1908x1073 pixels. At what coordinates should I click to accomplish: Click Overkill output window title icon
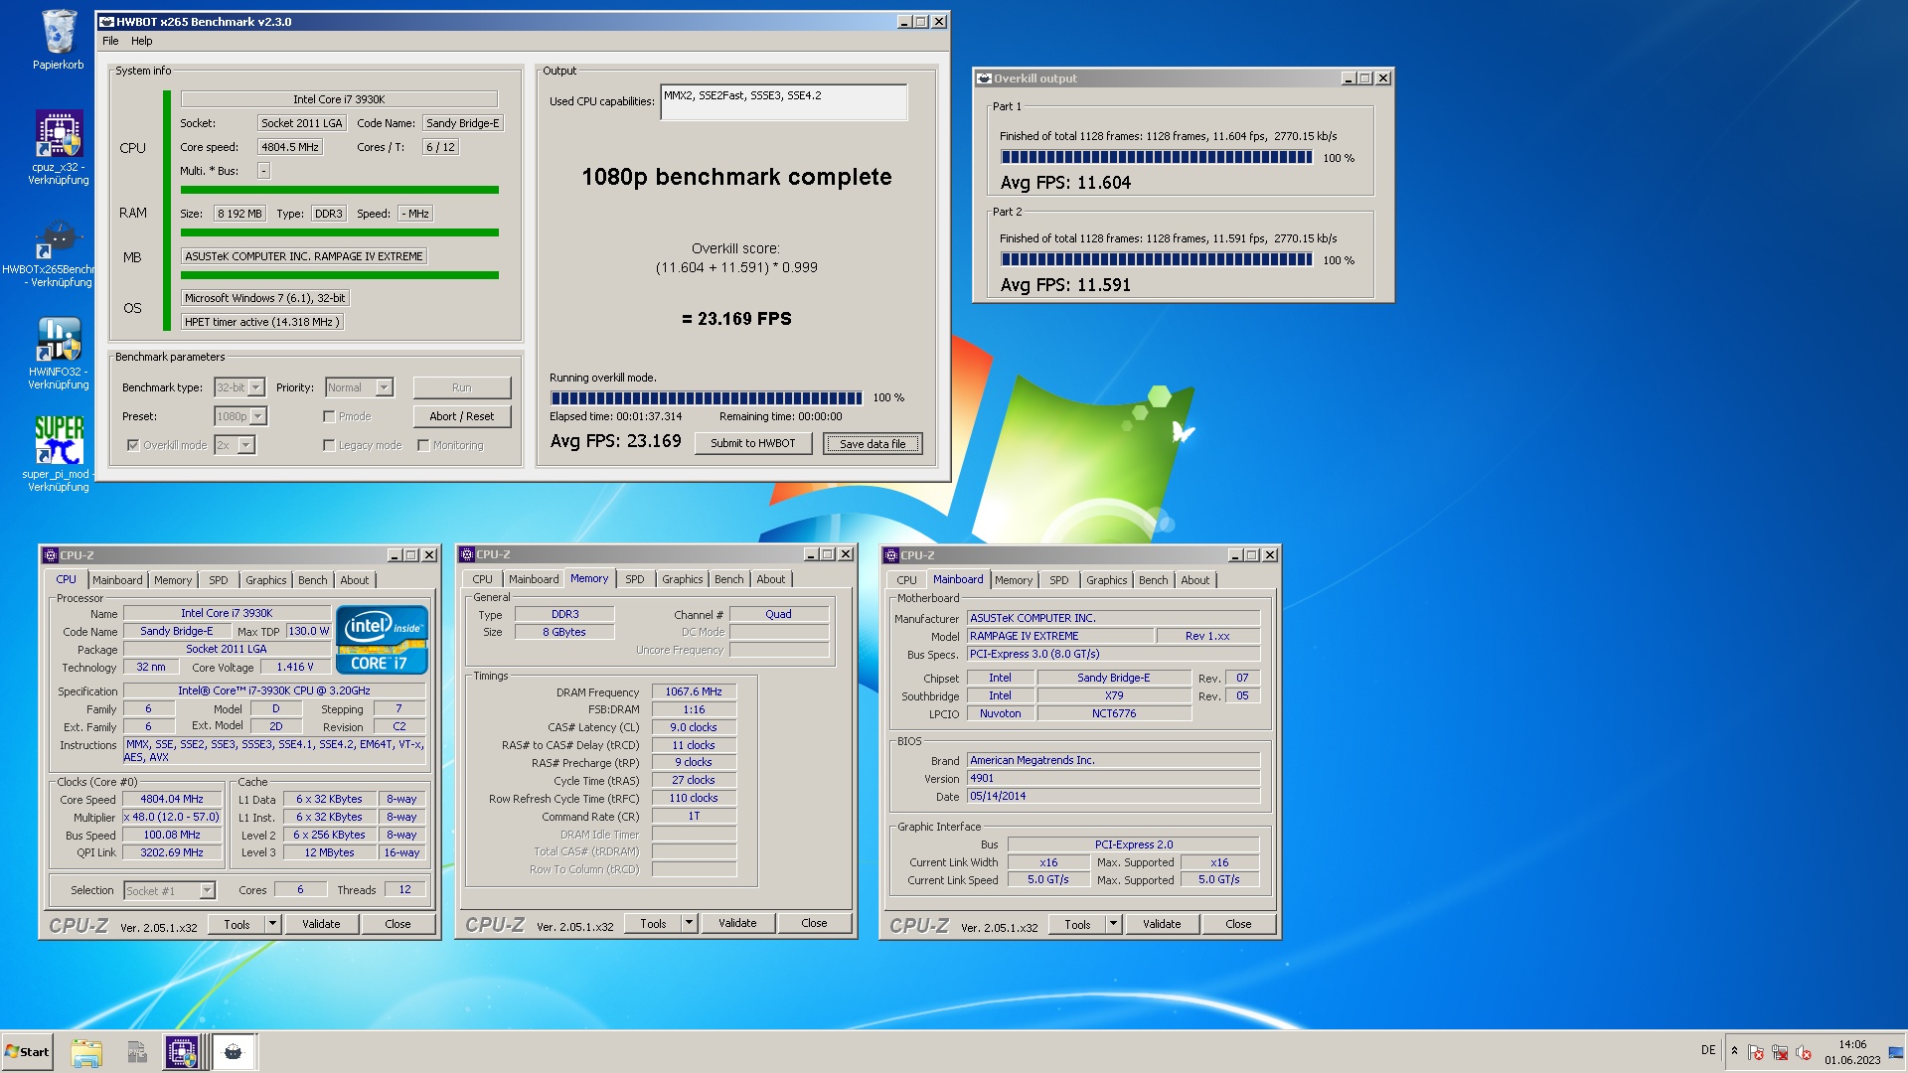(984, 78)
